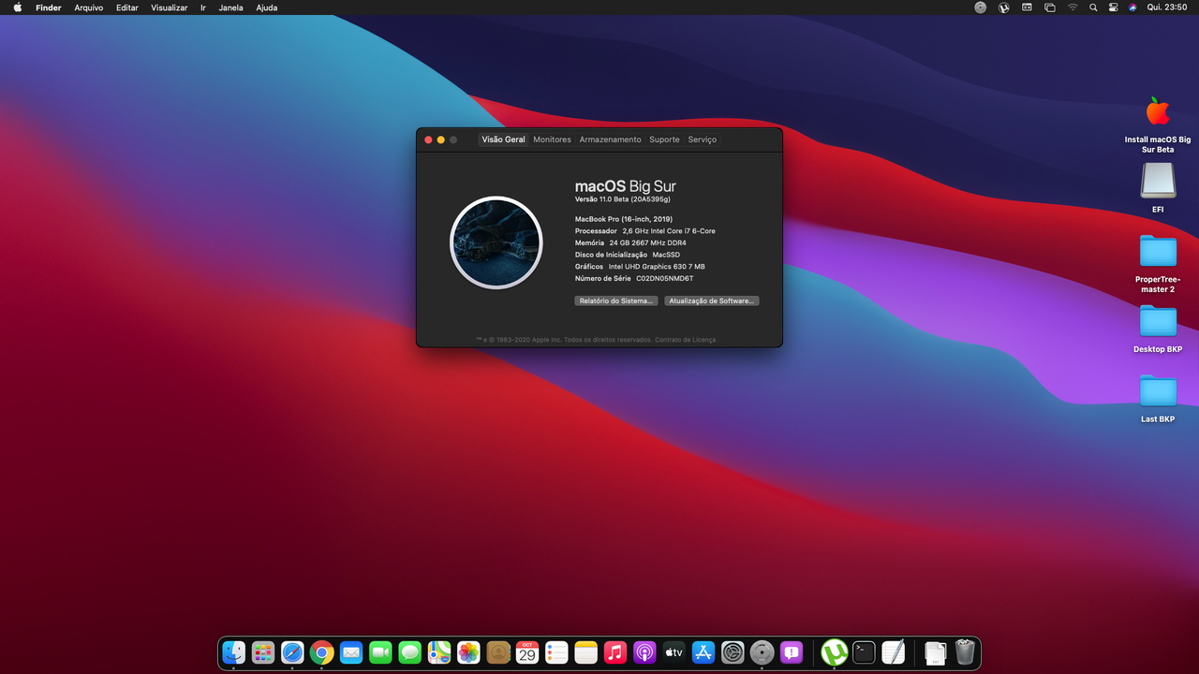Click the clock showing Qui. 23:50

click(1168, 7)
